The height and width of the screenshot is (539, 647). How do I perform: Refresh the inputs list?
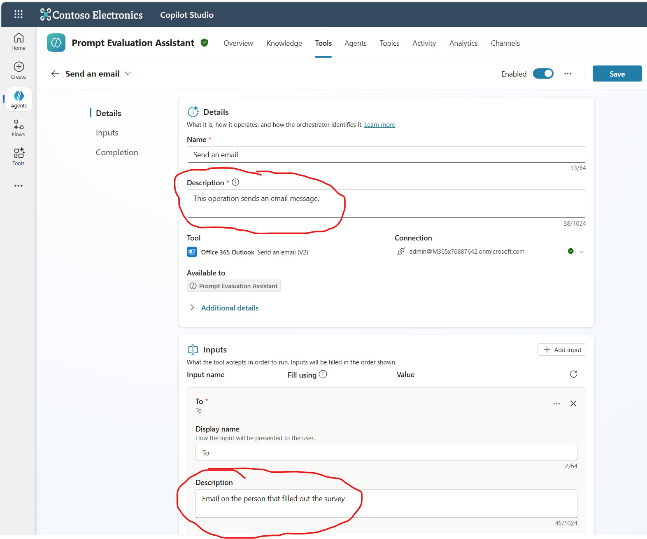573,374
